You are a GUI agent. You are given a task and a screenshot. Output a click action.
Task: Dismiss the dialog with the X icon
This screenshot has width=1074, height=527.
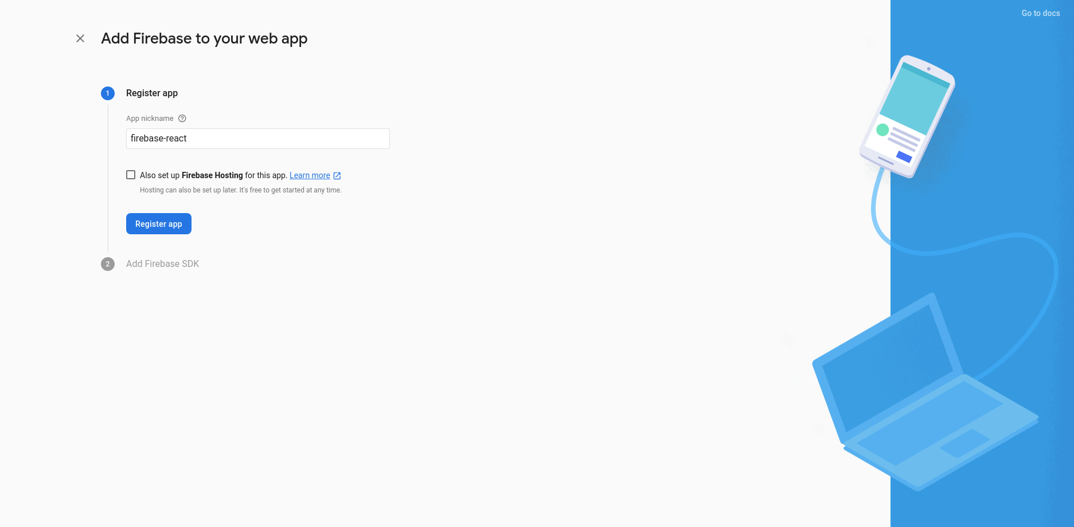pos(80,38)
